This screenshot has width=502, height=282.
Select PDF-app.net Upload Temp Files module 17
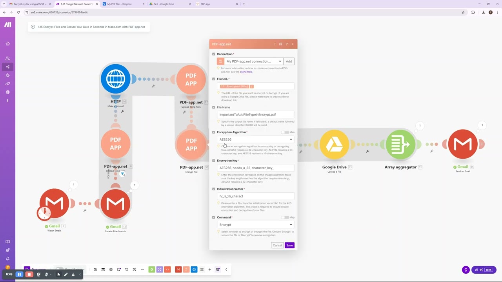point(191,79)
